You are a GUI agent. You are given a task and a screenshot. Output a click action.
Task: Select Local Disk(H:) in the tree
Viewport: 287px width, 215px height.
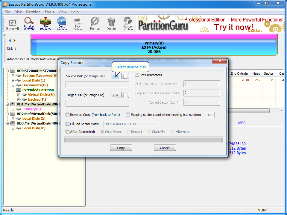click(x=34, y=128)
